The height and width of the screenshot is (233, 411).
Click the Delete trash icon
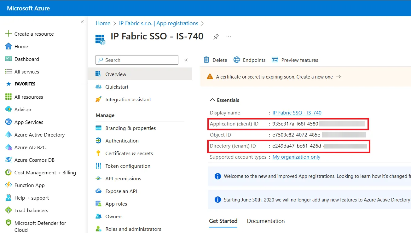point(206,60)
